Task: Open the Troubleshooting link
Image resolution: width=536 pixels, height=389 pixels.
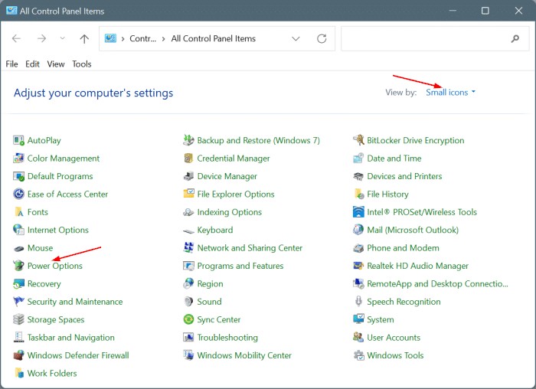Action: pos(227,338)
